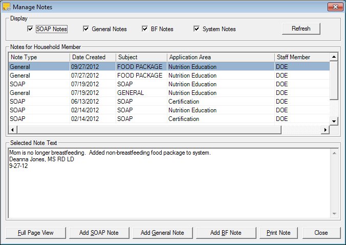
Task: Select the SOAP note dated 06/13/2012
Action: [169, 101]
